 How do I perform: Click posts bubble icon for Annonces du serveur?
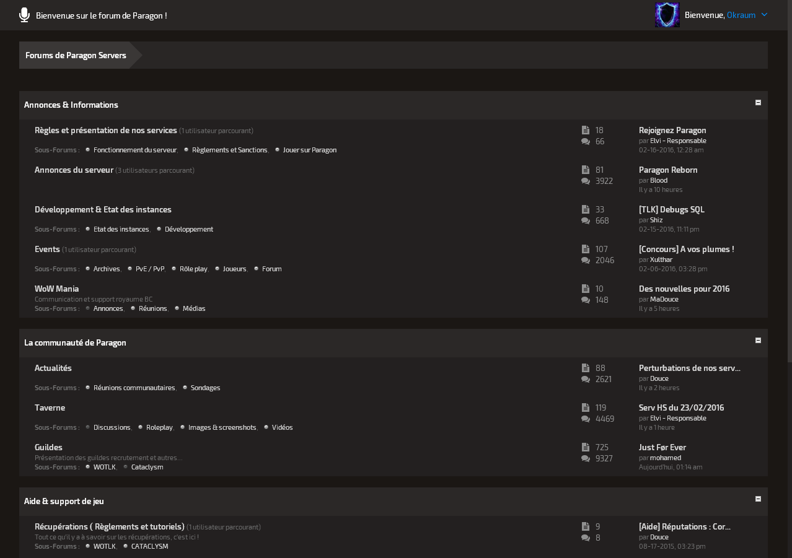tap(586, 181)
